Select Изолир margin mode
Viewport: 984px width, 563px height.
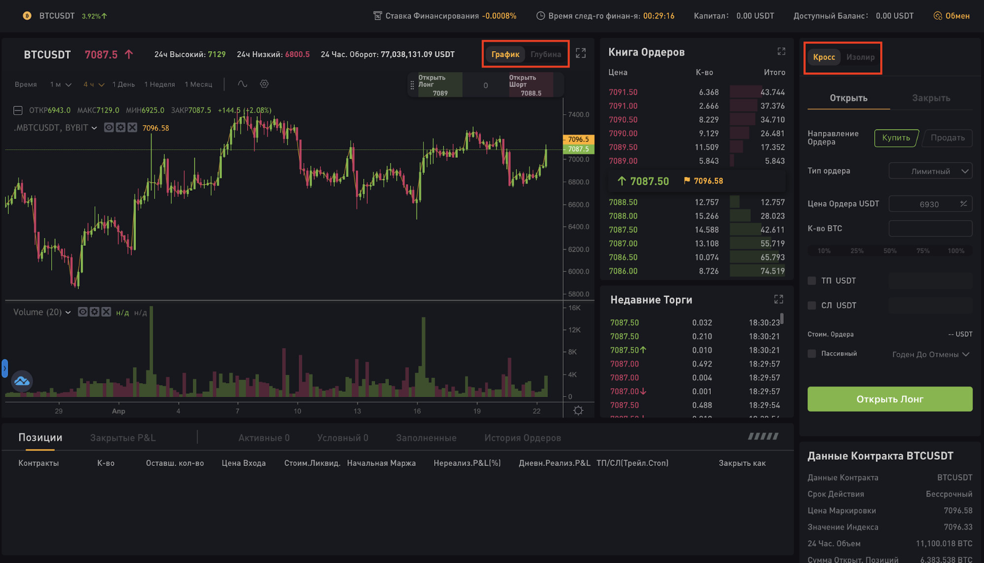tap(860, 57)
